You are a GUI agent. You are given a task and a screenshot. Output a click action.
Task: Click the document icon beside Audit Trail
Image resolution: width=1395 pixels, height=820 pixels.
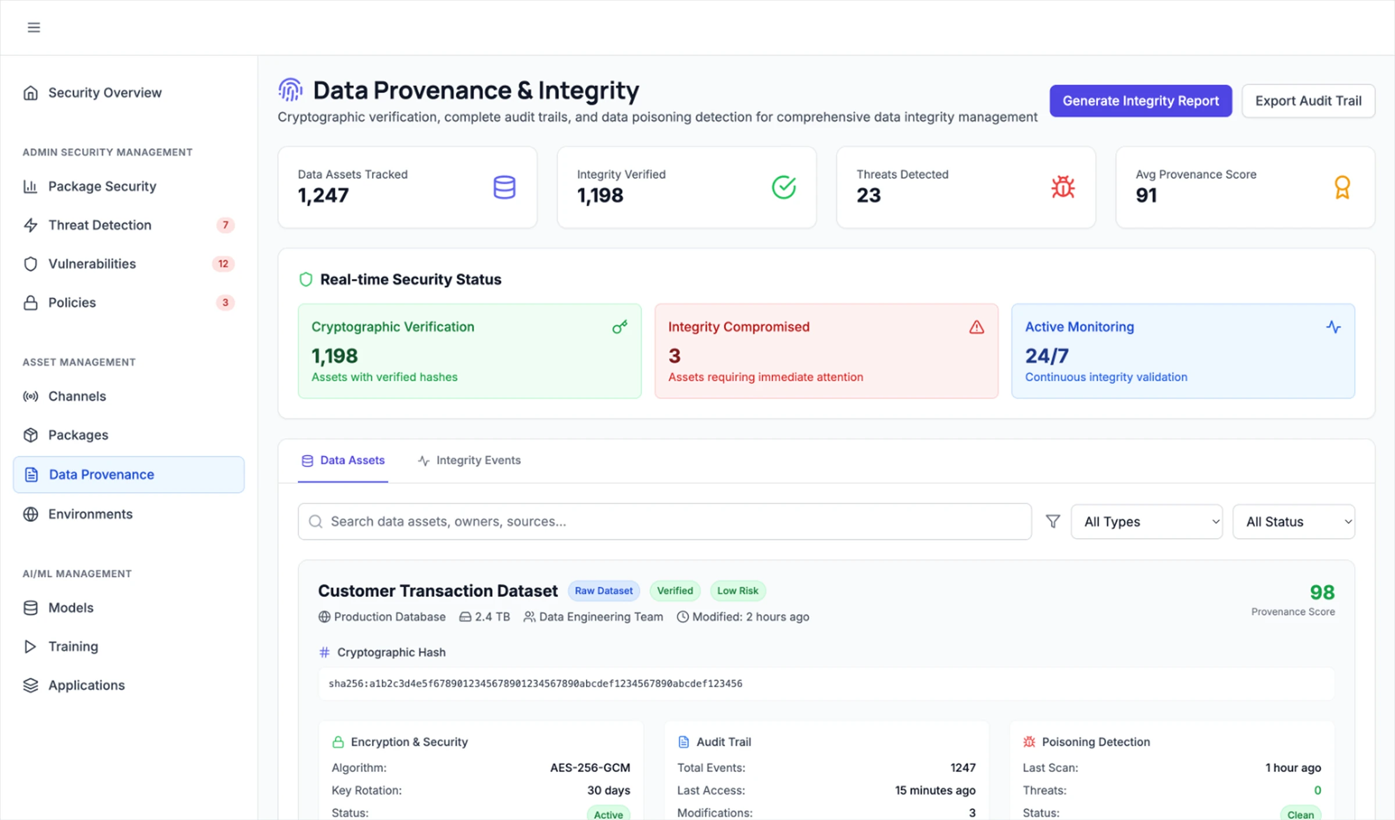pos(684,742)
